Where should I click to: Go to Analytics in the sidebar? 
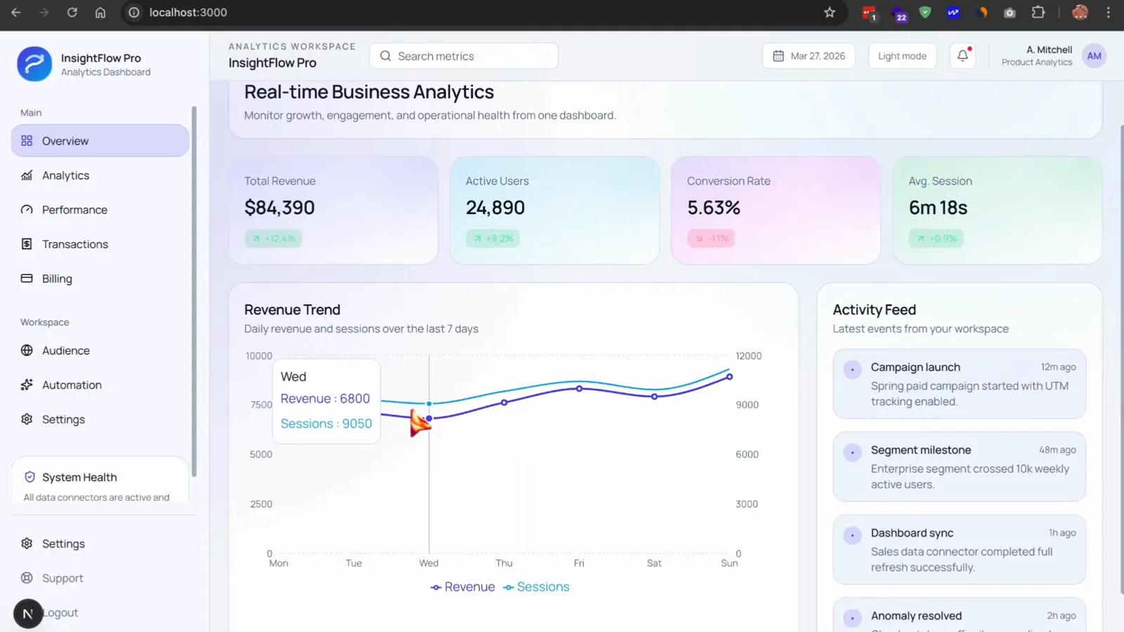(100, 176)
